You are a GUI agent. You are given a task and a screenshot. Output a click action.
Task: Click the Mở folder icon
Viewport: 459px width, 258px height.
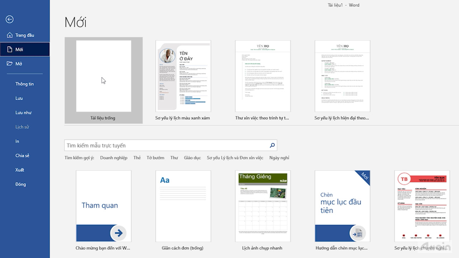10,64
